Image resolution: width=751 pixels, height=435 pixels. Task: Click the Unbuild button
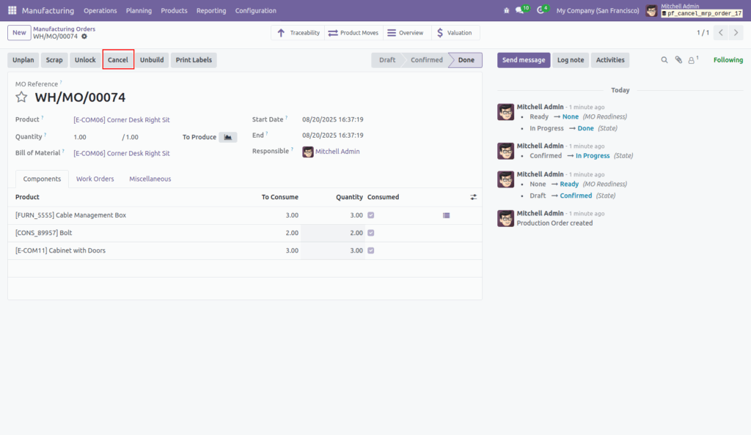coord(152,60)
